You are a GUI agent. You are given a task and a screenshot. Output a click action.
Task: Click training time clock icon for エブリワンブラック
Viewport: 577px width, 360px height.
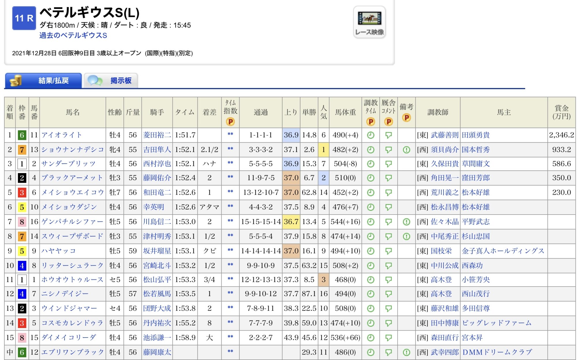[370, 352]
